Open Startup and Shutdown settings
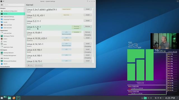Screen dimensions: 179x100 [x=12, y=61]
